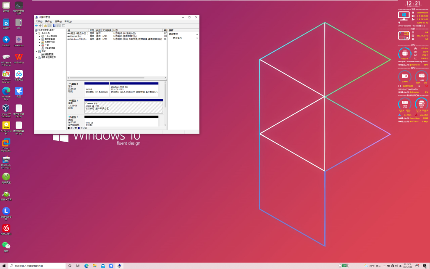Viewport: 430px width, 269px height.
Task: Click the 300 MB EFI partition block
Action: pos(97,90)
